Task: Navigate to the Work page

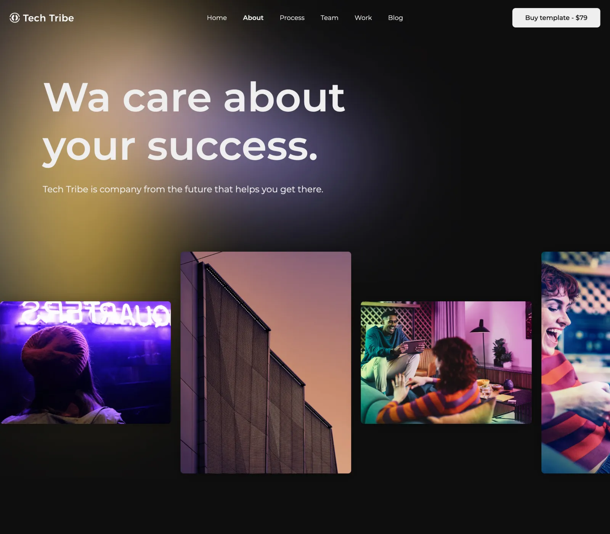Action: 363,18
